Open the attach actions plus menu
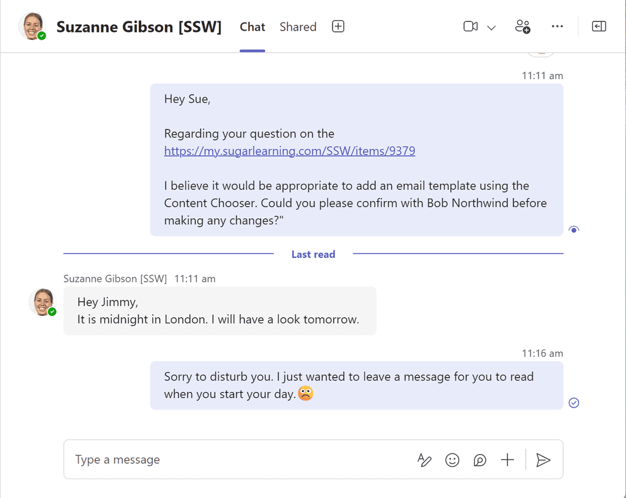This screenshot has width=626, height=498. click(x=507, y=460)
